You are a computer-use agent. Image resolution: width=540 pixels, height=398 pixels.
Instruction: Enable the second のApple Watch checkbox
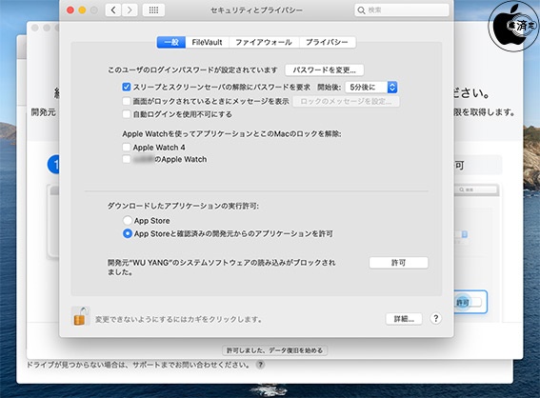click(127, 159)
